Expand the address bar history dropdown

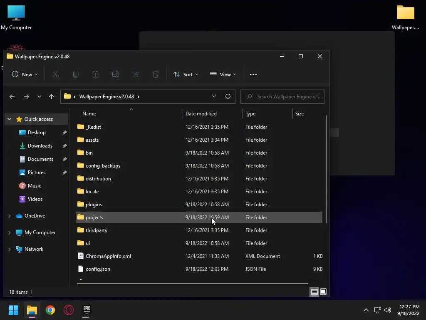click(214, 96)
